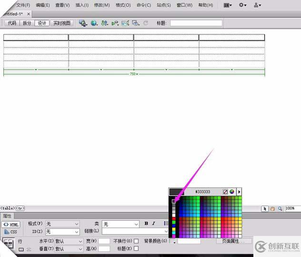This screenshot has height=257, width=301.
Task: Open the 站点(S) menu
Action: click(x=164, y=5)
